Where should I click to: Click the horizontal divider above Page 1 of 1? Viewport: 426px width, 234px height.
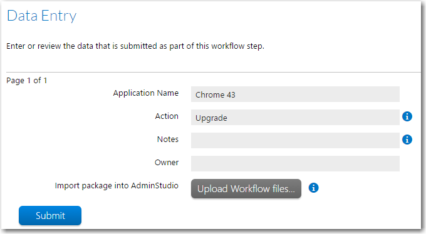[x=214, y=72]
